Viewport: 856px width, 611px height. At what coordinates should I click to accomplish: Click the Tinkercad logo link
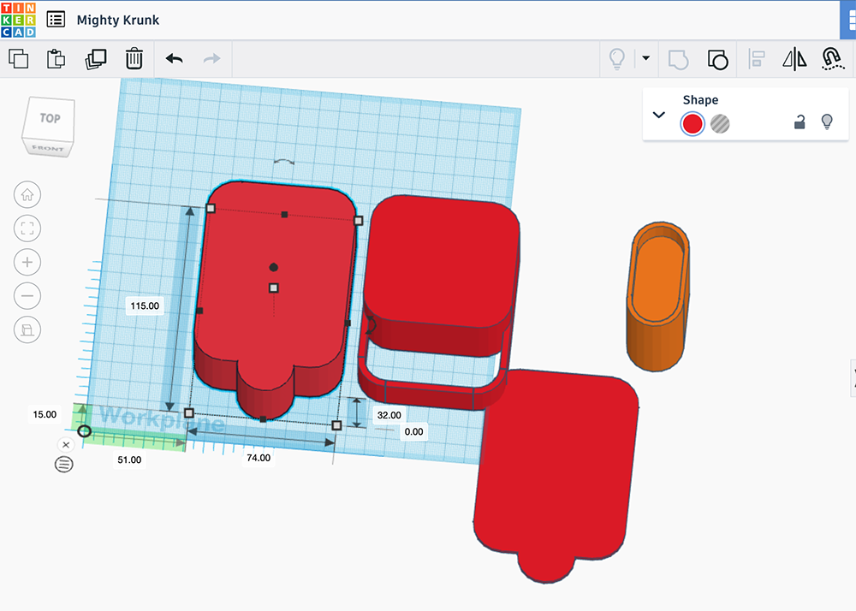[x=19, y=20]
